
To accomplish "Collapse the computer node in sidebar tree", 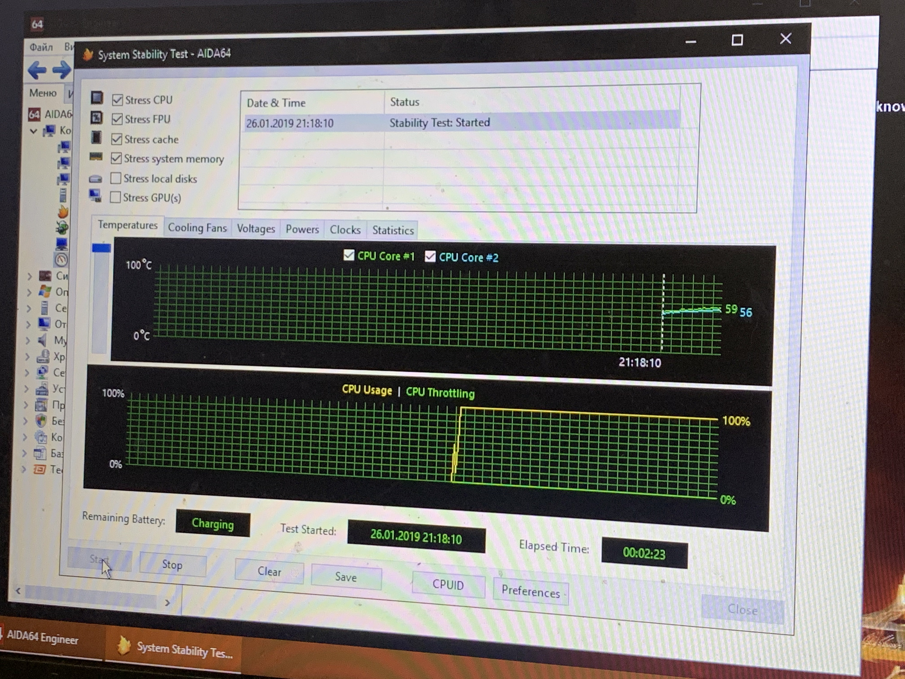I will pyautogui.click(x=34, y=131).
